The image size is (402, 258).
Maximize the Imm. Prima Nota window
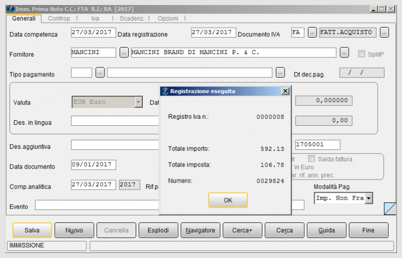[382, 9]
